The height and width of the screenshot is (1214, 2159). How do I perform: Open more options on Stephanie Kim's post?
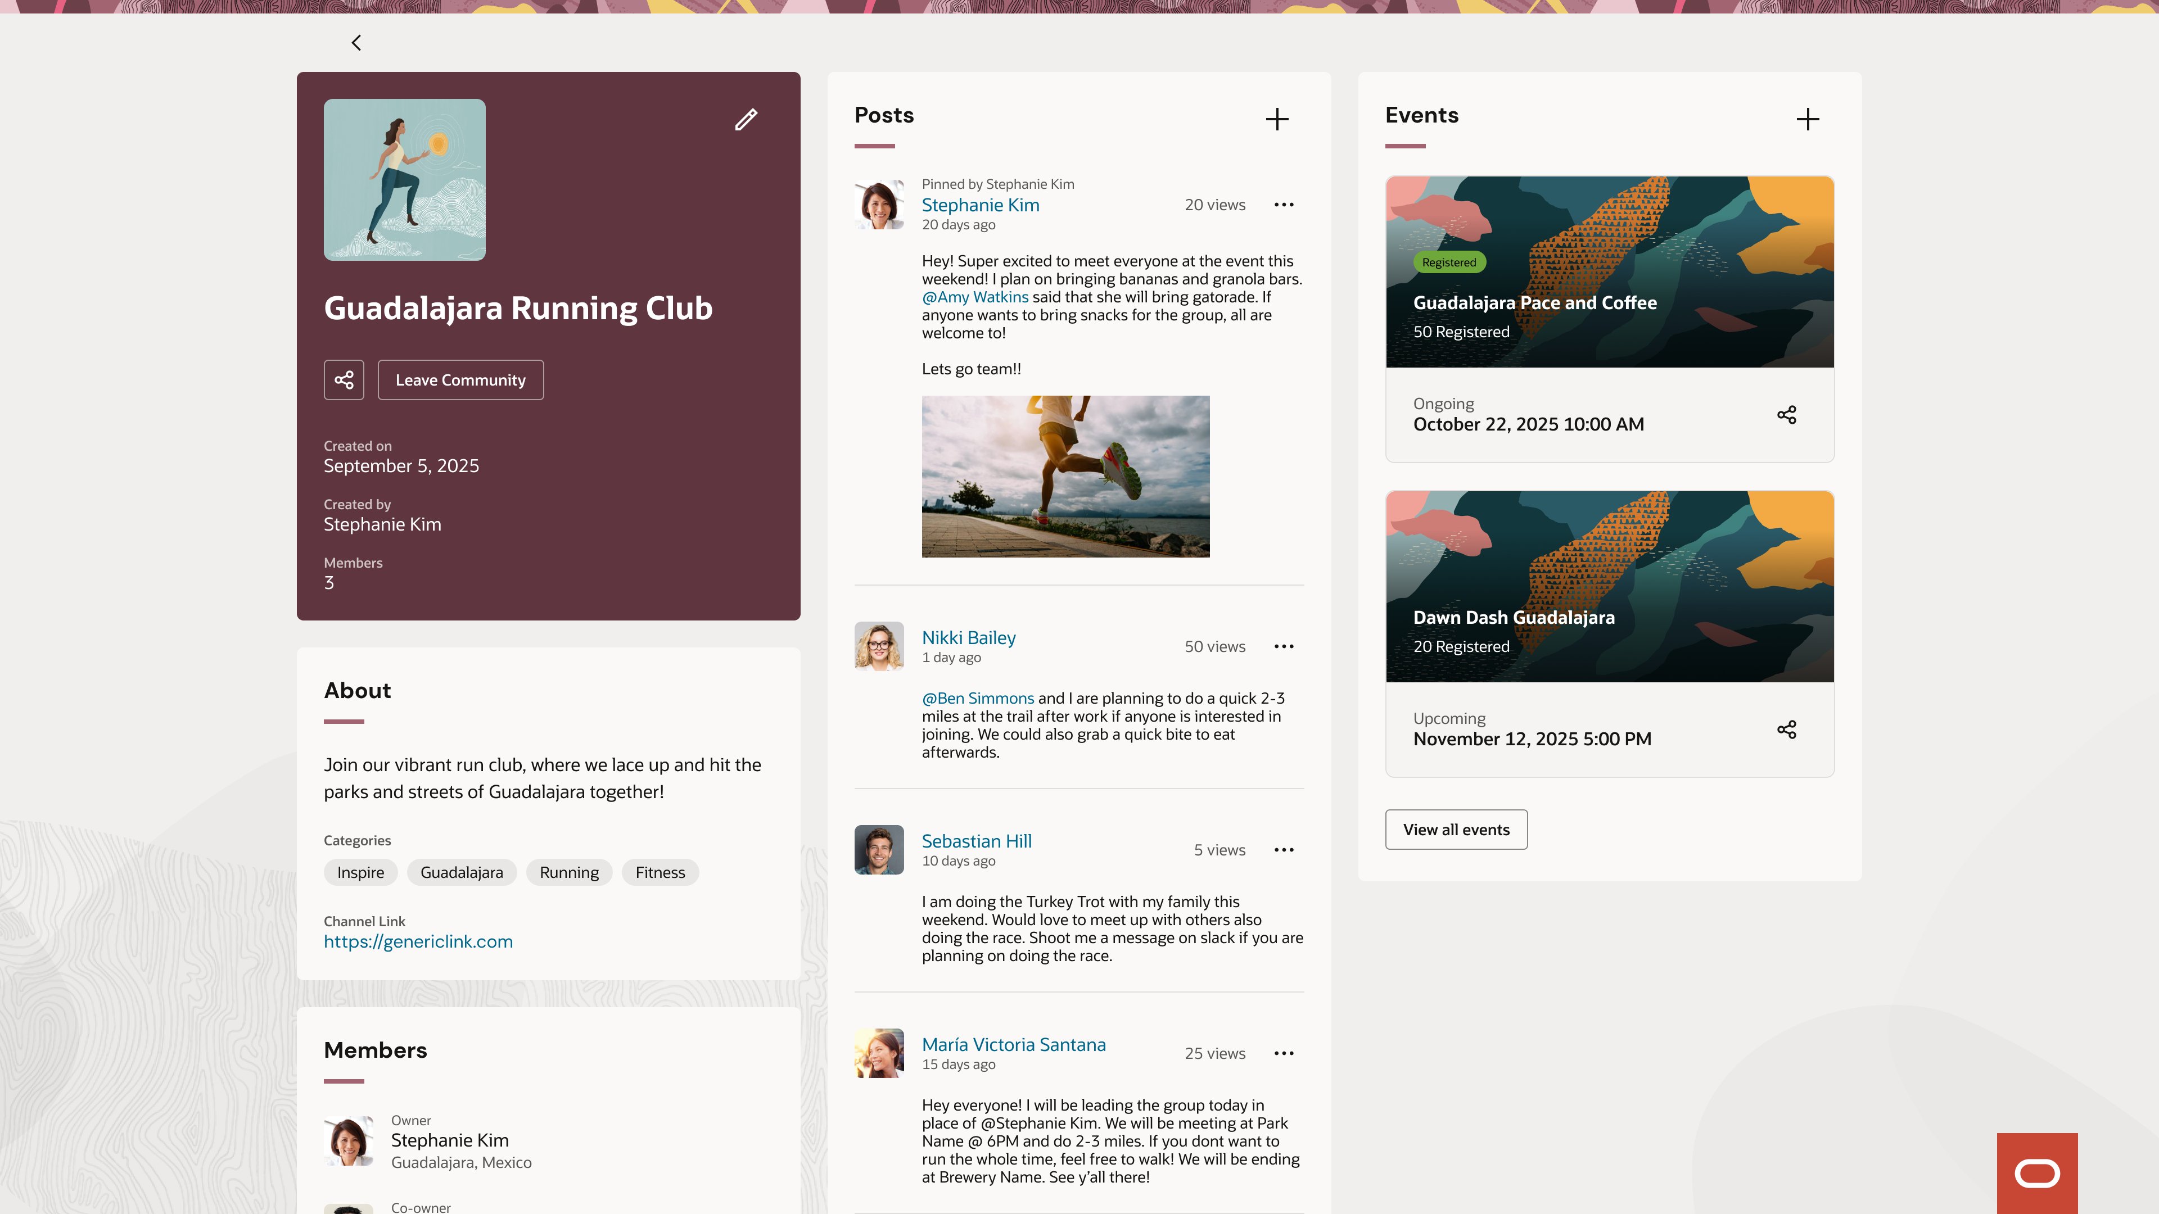(1284, 205)
